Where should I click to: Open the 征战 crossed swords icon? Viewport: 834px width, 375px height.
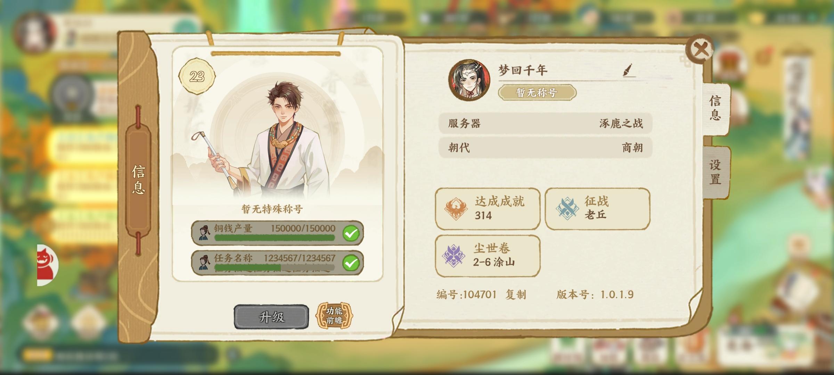click(566, 208)
